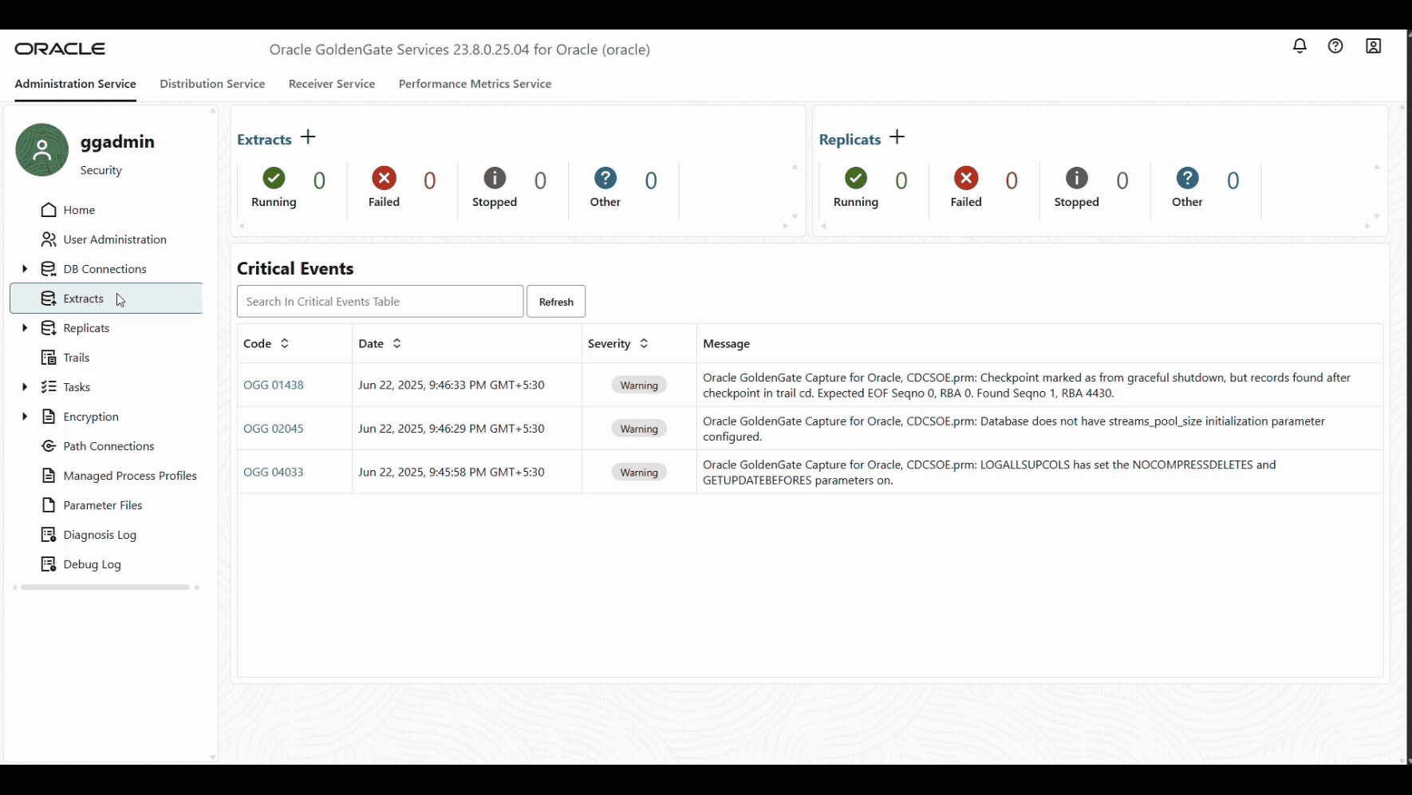Add a new Extract with the plus icon

(308, 136)
